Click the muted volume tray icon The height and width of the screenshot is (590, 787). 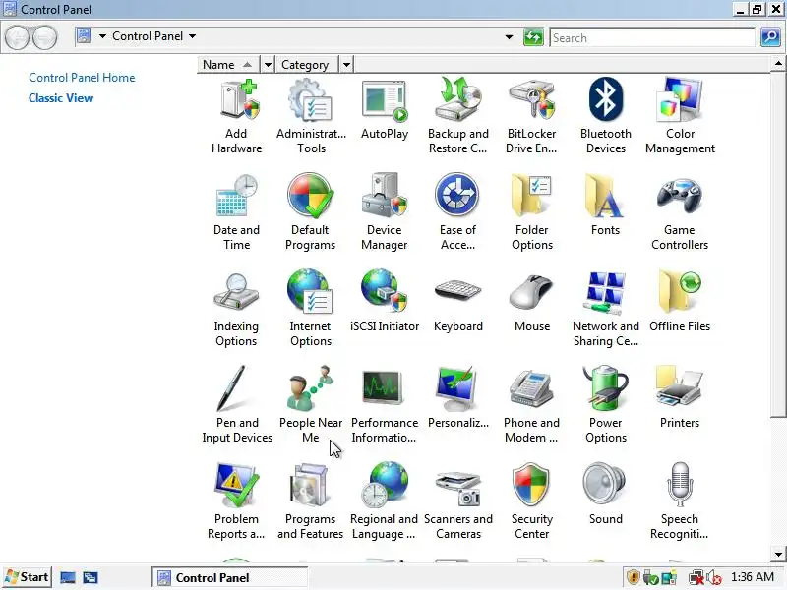(x=714, y=578)
